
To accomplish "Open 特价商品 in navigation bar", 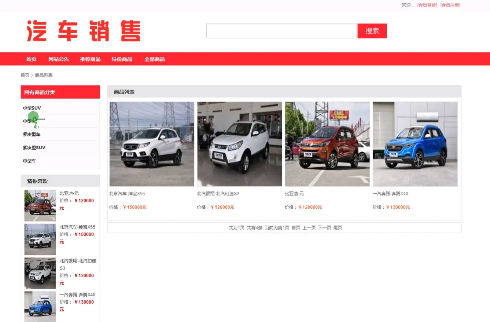I will pyautogui.click(x=122, y=59).
